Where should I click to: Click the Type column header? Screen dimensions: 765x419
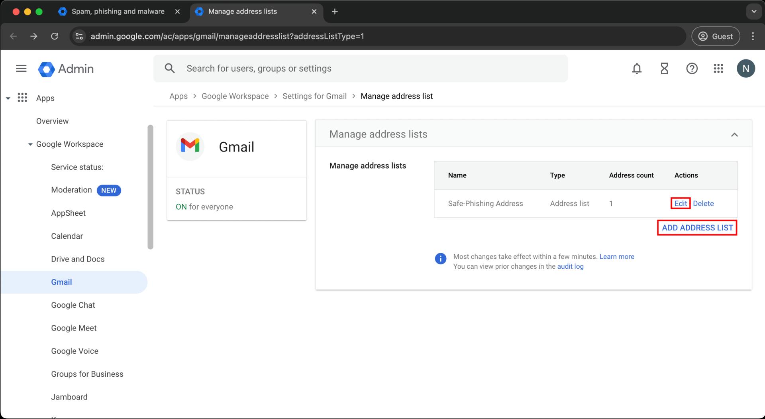[557, 175]
